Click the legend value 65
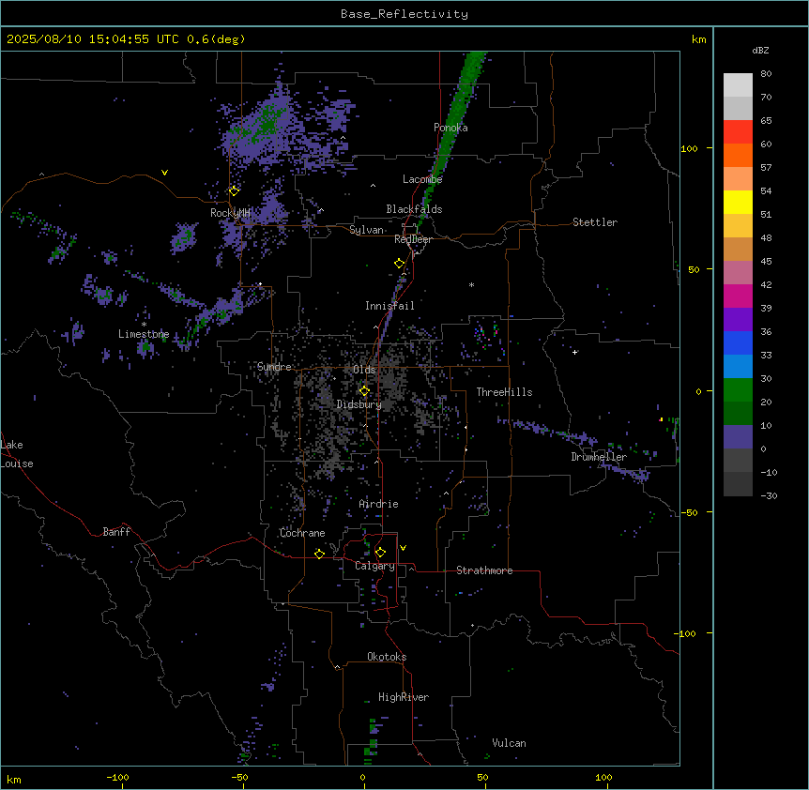 coord(766,121)
